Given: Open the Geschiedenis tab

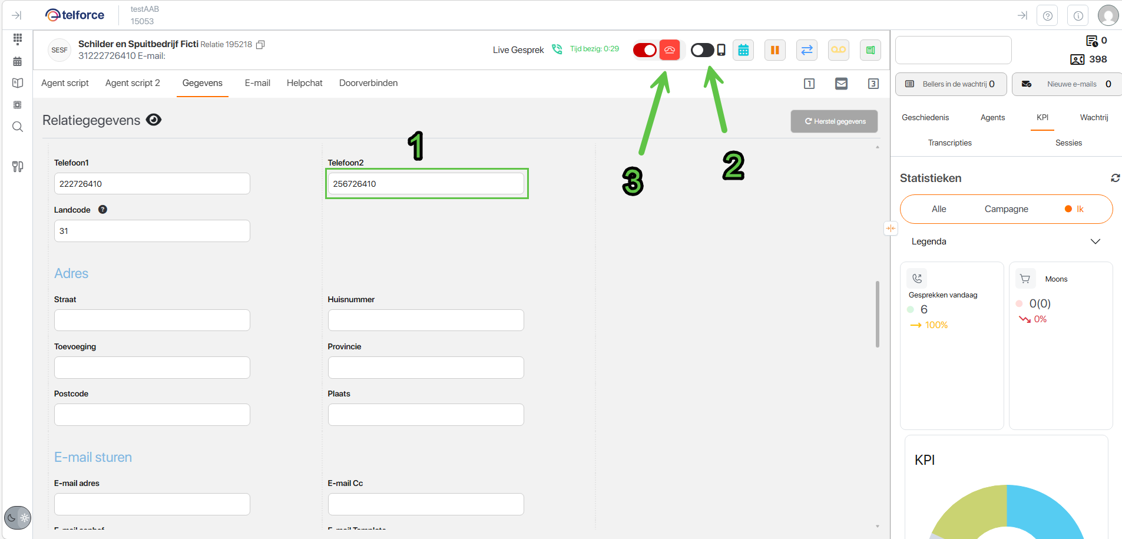Looking at the screenshot, I should click(925, 117).
